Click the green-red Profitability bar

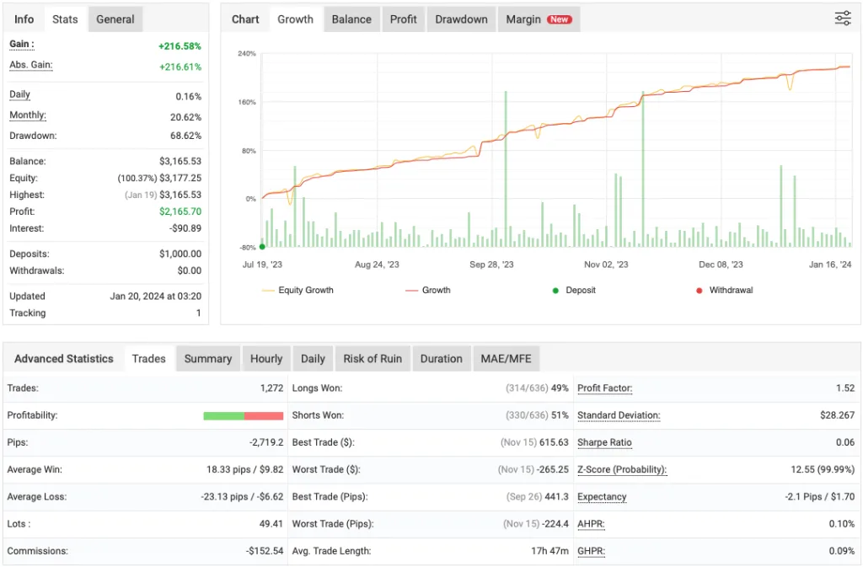tap(244, 415)
